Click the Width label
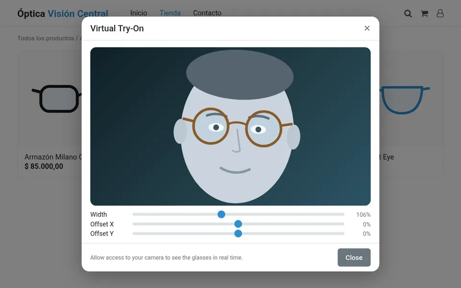Viewport: 461px width, 288px height. tap(98, 214)
